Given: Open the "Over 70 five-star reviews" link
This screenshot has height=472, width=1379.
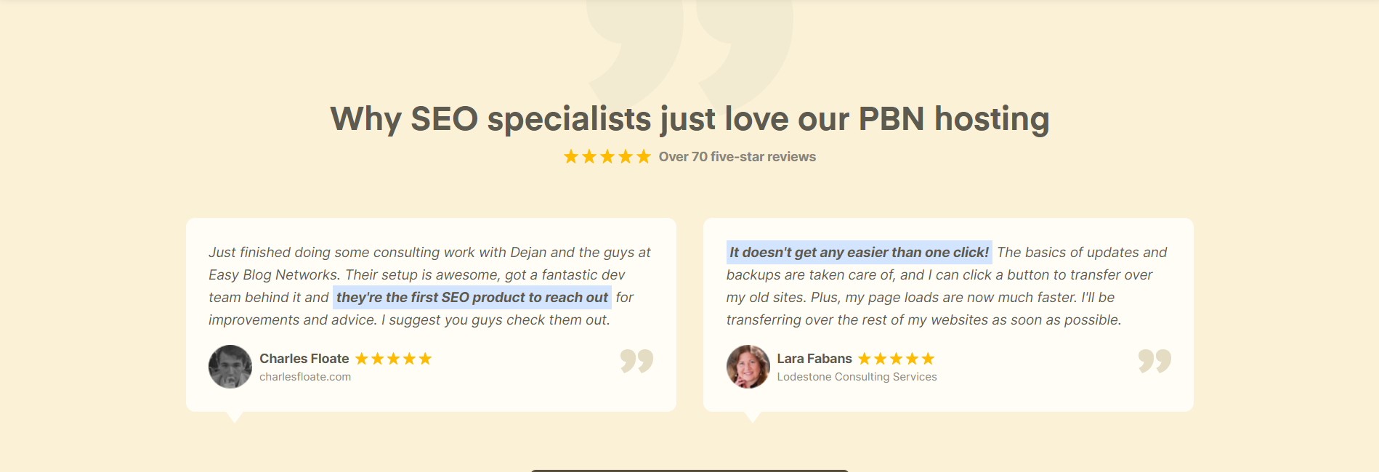Looking at the screenshot, I should [737, 157].
